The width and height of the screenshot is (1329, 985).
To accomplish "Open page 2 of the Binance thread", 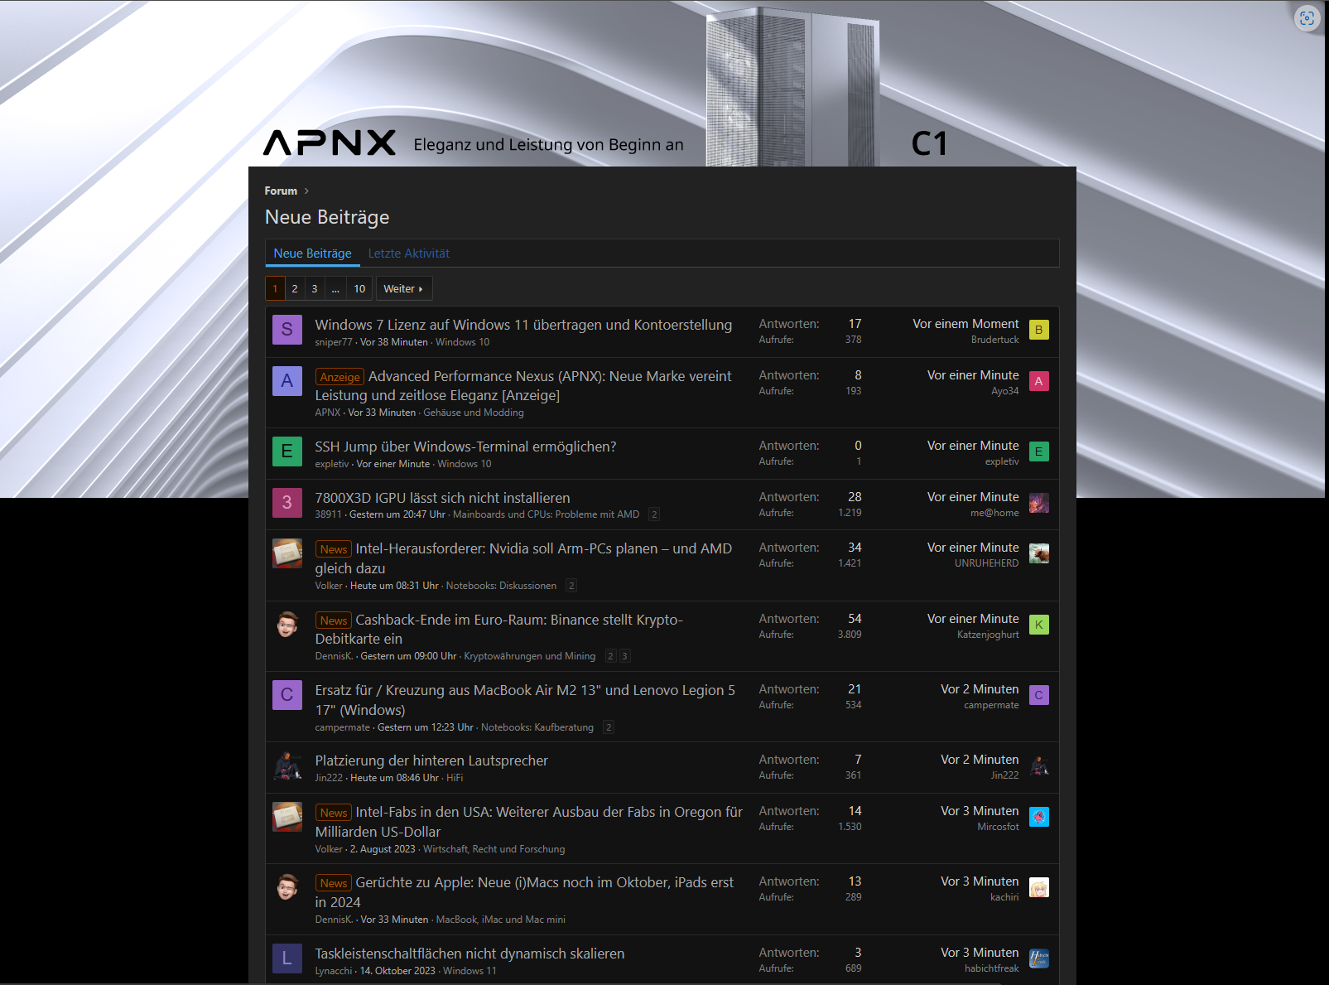I will click(x=609, y=655).
